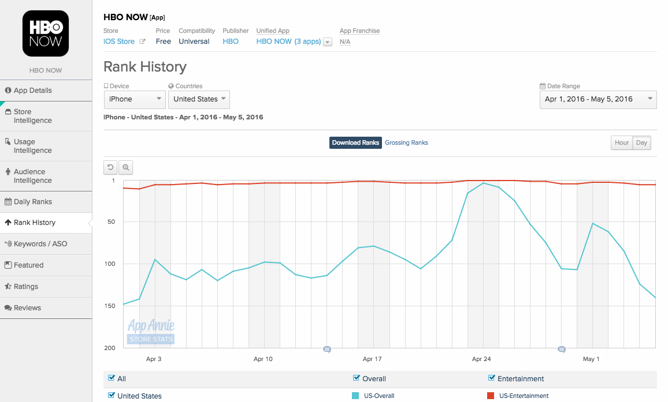This screenshot has height=402, width=668.
Task: Expand the HBO NOW unified apps arrow
Action: [x=328, y=42]
